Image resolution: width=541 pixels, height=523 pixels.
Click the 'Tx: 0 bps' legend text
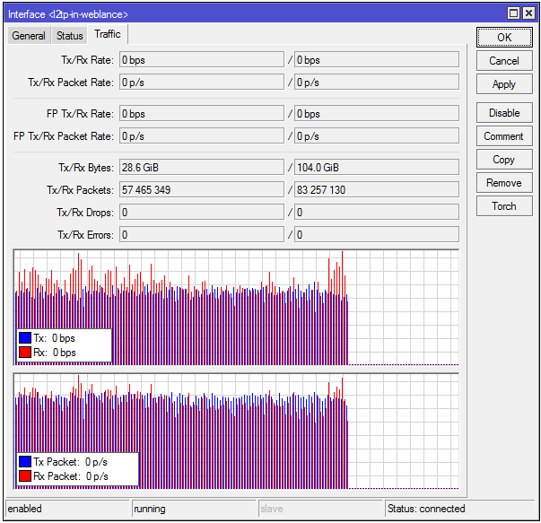click(x=54, y=338)
